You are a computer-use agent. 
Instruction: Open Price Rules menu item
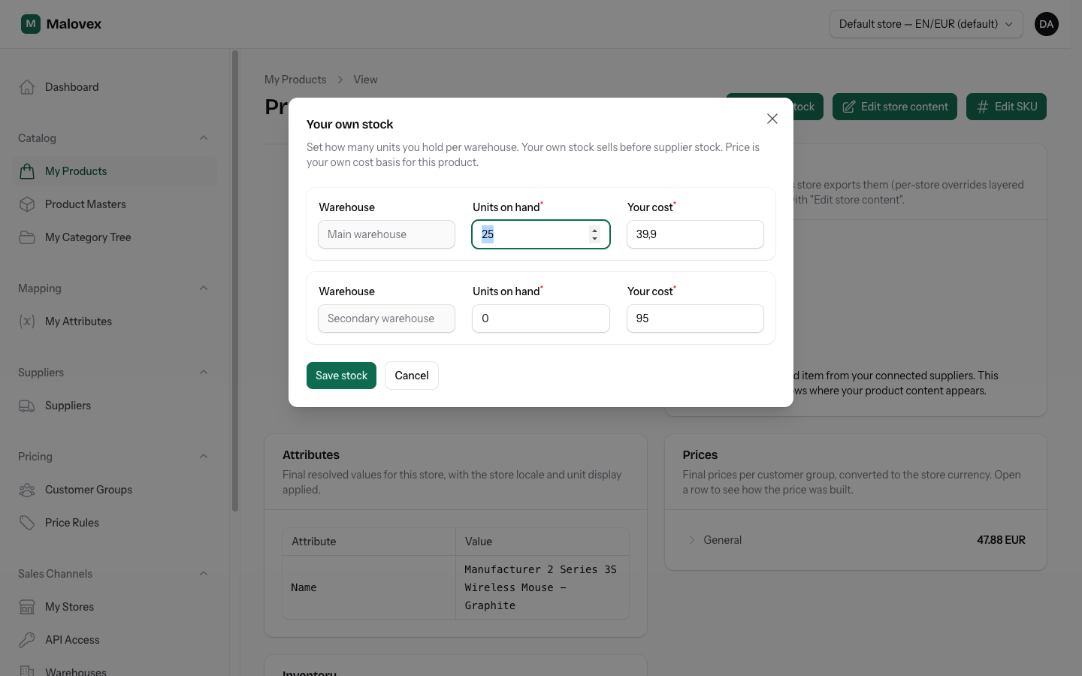(x=114, y=523)
